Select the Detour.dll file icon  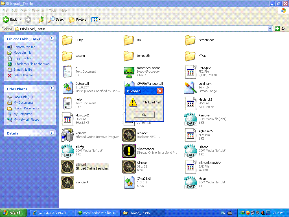[x=67, y=88]
